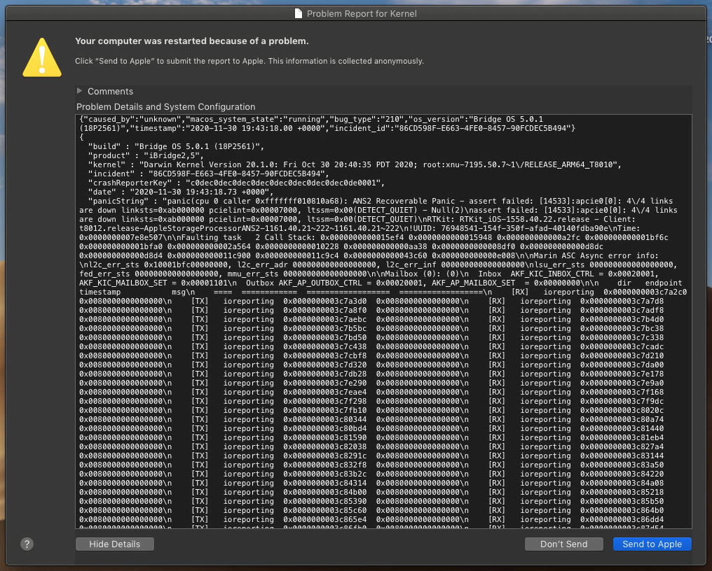Click the Darwin Kernel Version line
Image resolution: width=712 pixels, height=571 pixels.
[355, 164]
